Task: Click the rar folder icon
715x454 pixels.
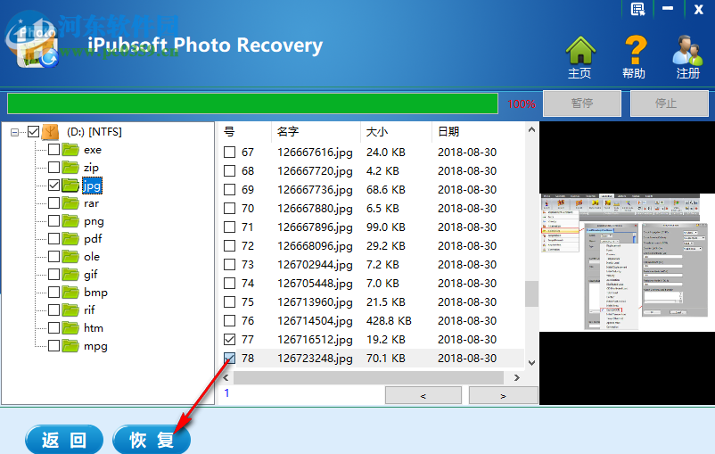Action: coord(70,203)
